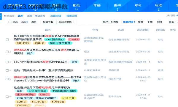
Task: Tick checkbox for result row 1
Action: pyautogui.click(x=7, y=40)
